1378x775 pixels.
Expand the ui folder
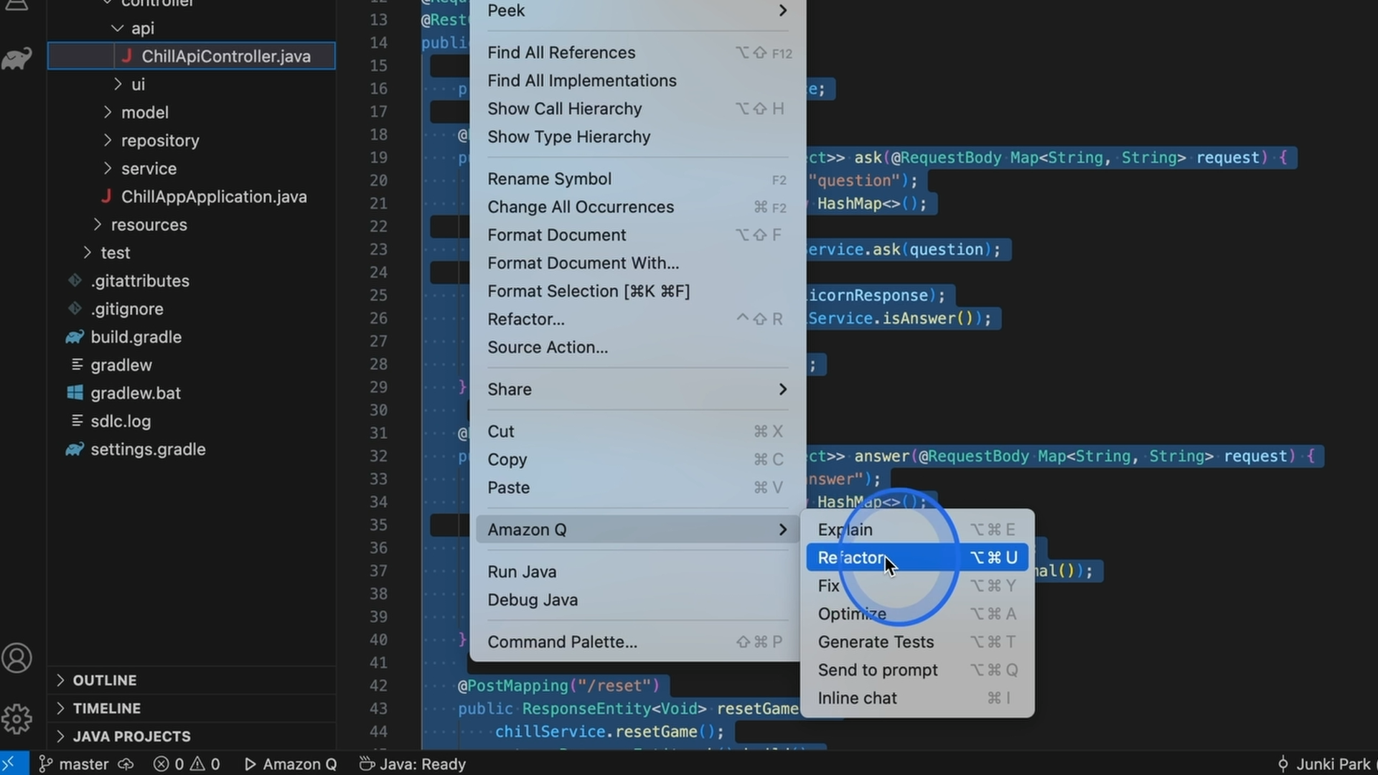(x=138, y=85)
